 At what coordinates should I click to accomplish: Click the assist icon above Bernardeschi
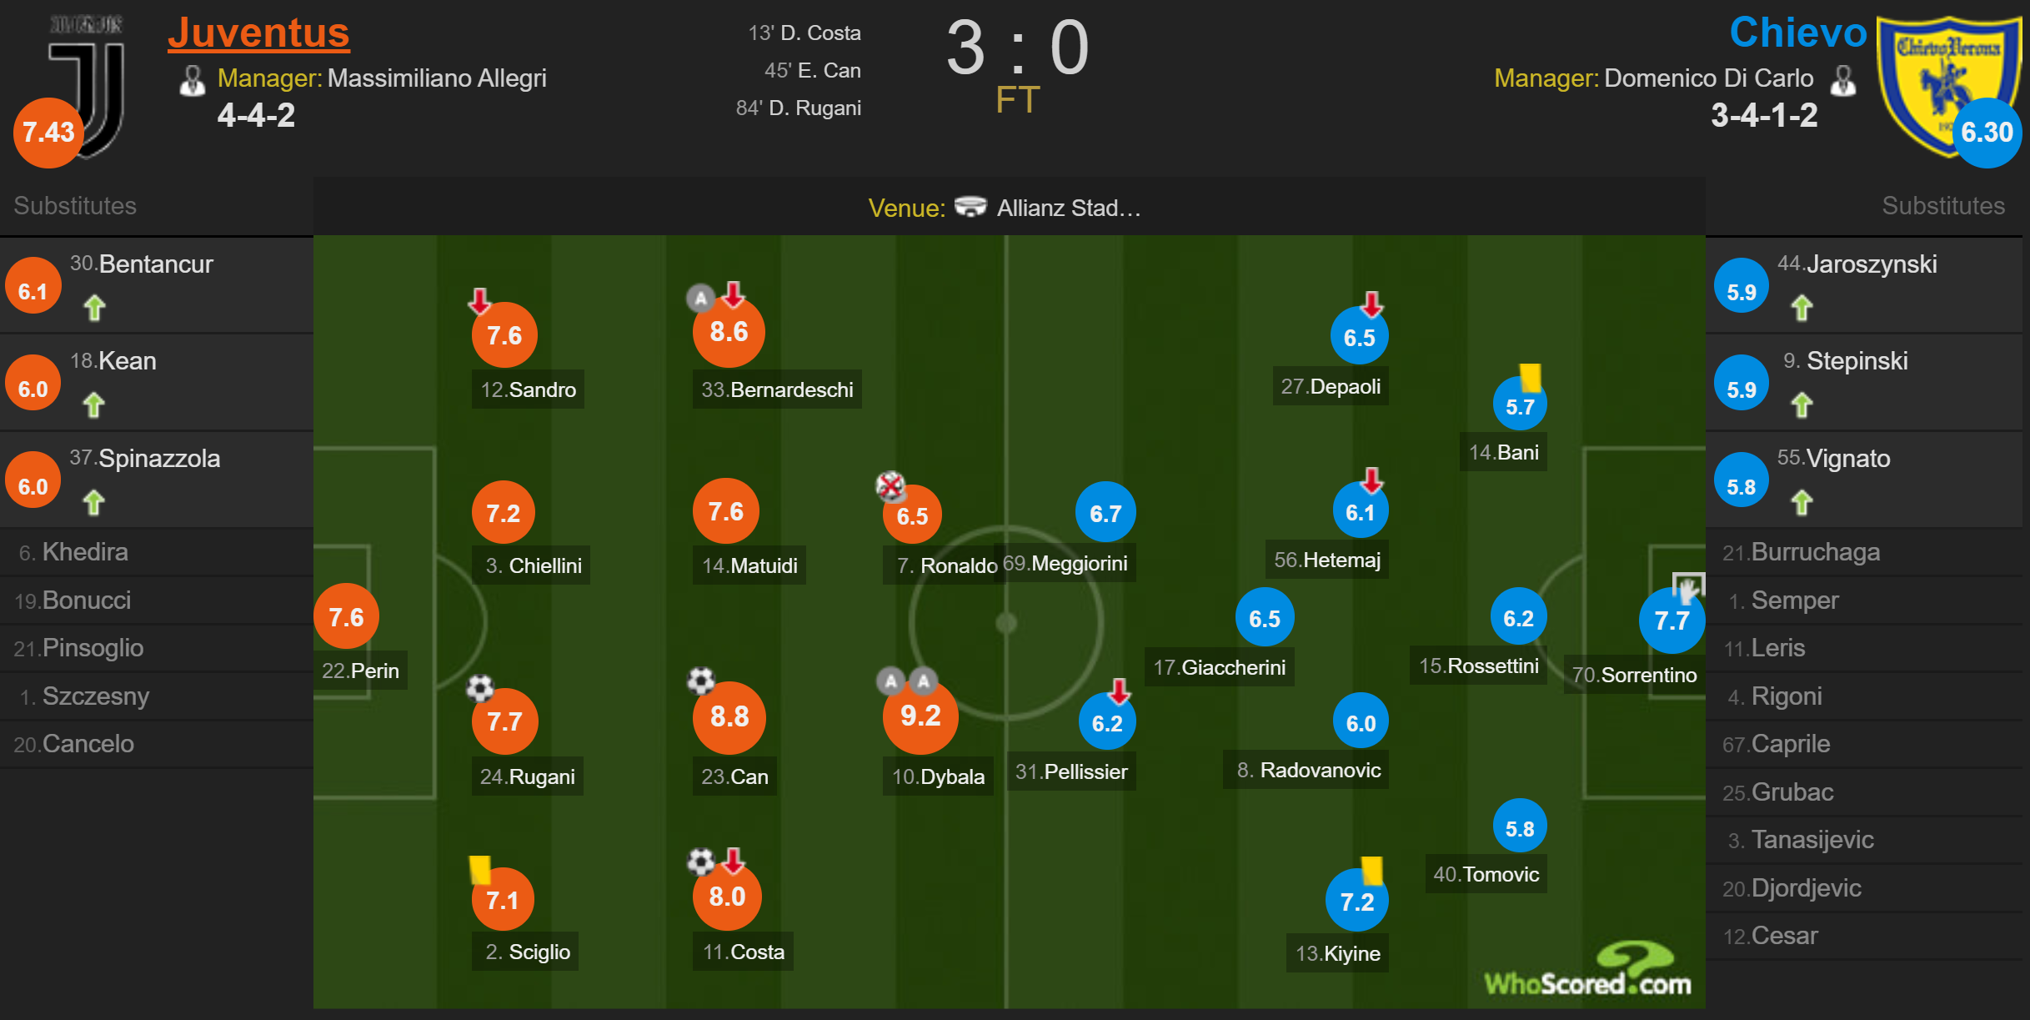point(700,298)
